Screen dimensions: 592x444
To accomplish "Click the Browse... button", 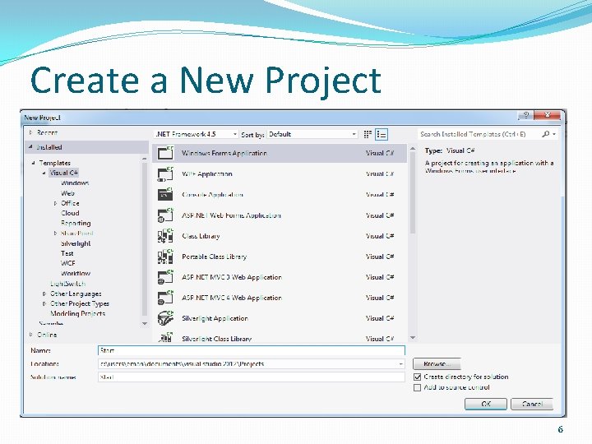I will [x=437, y=364].
